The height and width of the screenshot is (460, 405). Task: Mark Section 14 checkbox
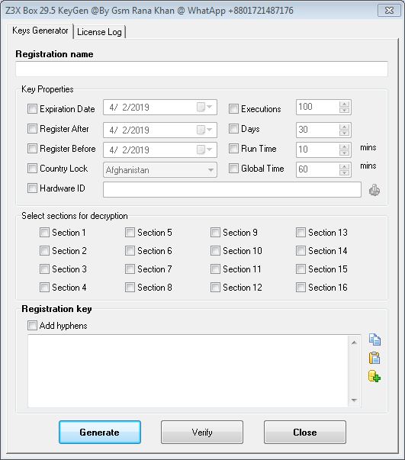click(x=301, y=251)
